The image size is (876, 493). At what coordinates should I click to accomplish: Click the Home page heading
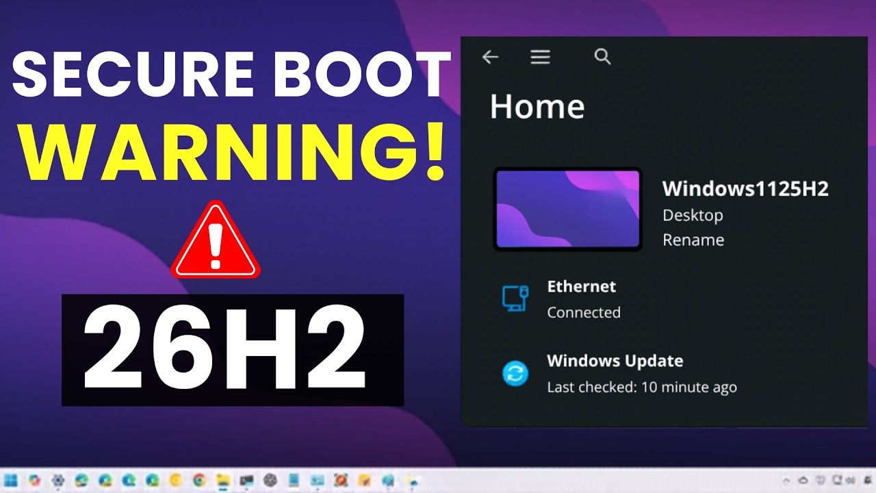[x=537, y=107]
